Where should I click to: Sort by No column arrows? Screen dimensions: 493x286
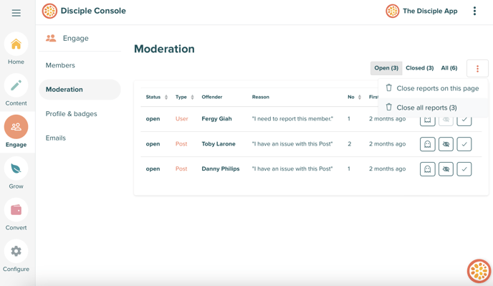pos(360,97)
